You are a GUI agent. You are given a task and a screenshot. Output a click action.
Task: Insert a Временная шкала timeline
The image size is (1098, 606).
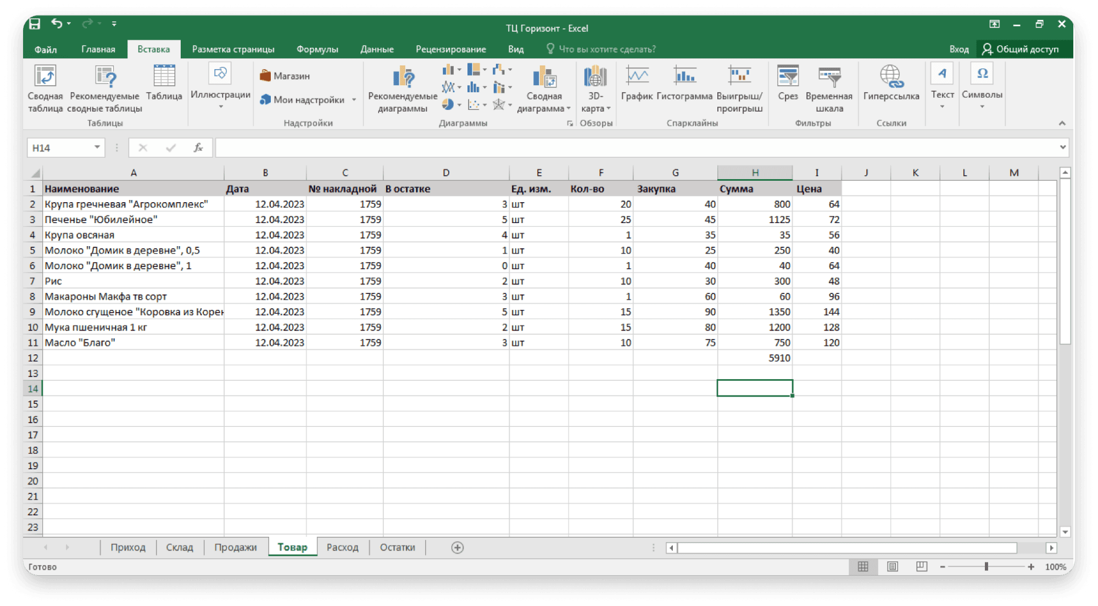(829, 88)
